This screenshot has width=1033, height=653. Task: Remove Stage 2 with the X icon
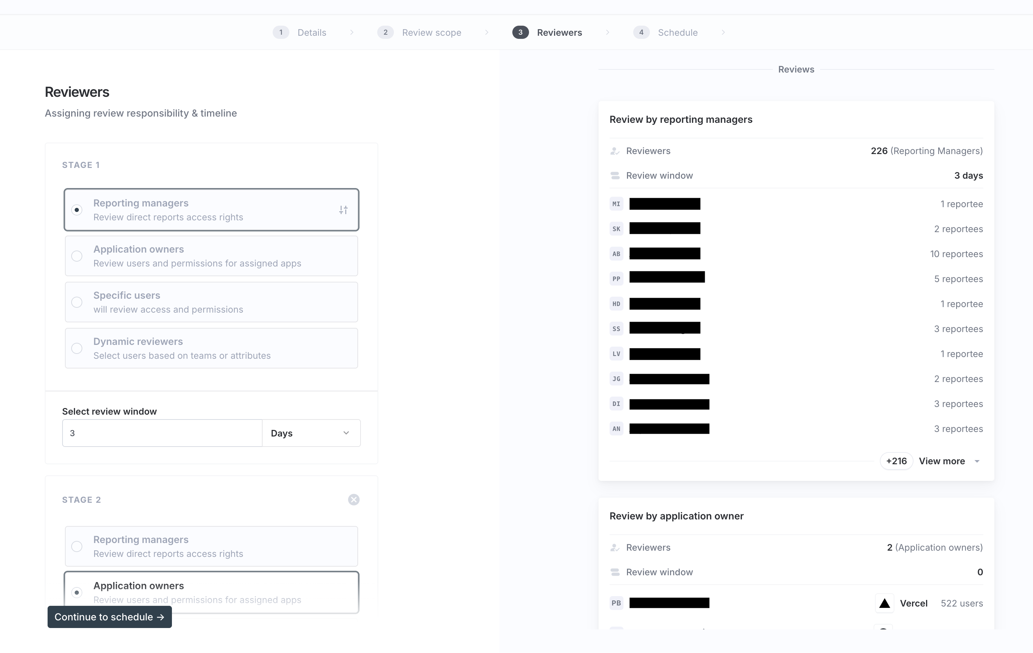(x=354, y=500)
